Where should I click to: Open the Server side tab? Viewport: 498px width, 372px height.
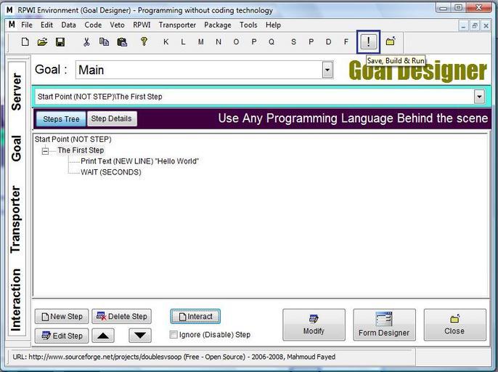pos(17,92)
